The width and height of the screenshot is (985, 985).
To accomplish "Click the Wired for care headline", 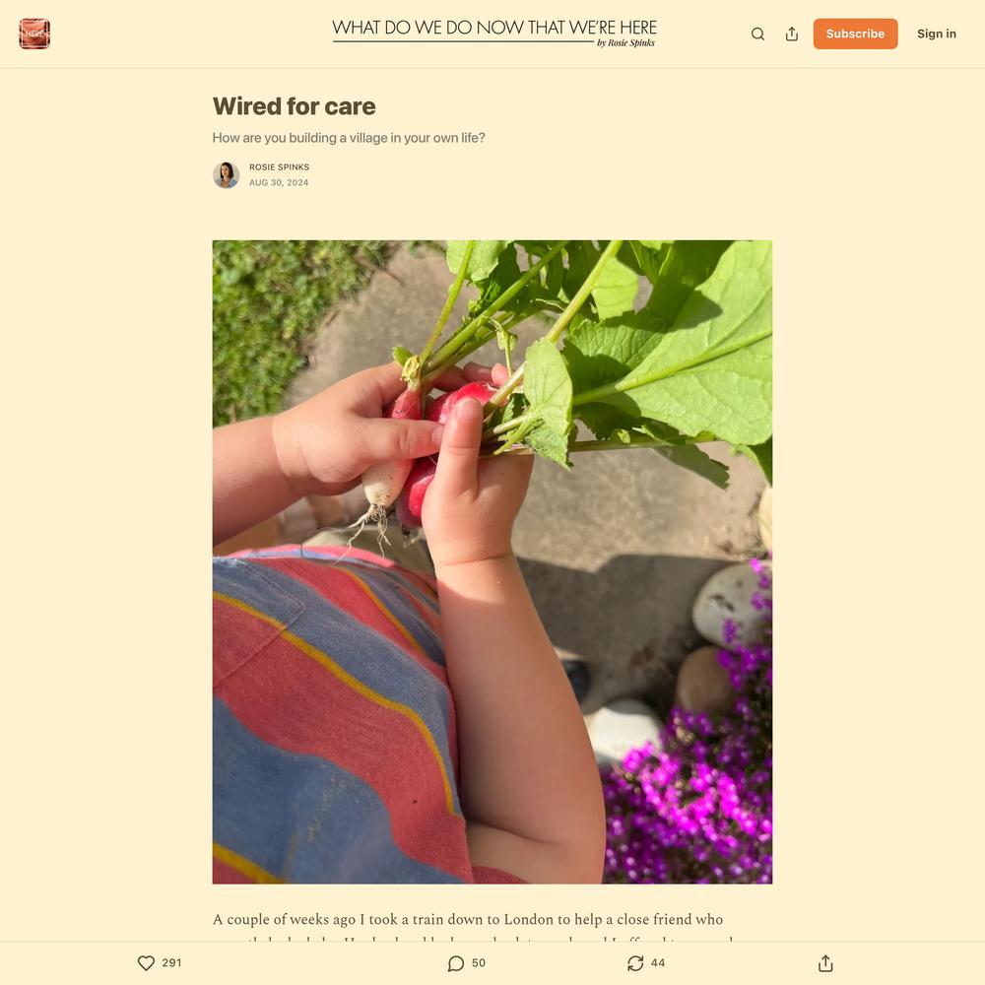I will tap(294, 106).
